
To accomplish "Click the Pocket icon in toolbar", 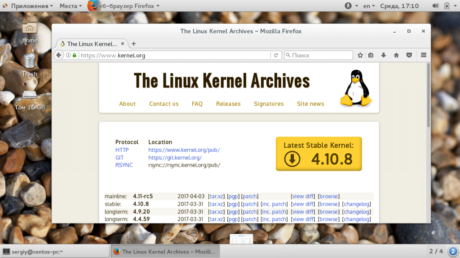I will click(x=409, y=55).
